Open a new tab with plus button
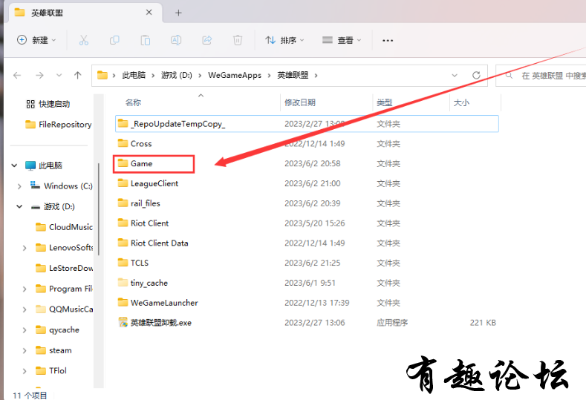Image resolution: width=586 pixels, height=400 pixels. point(178,13)
